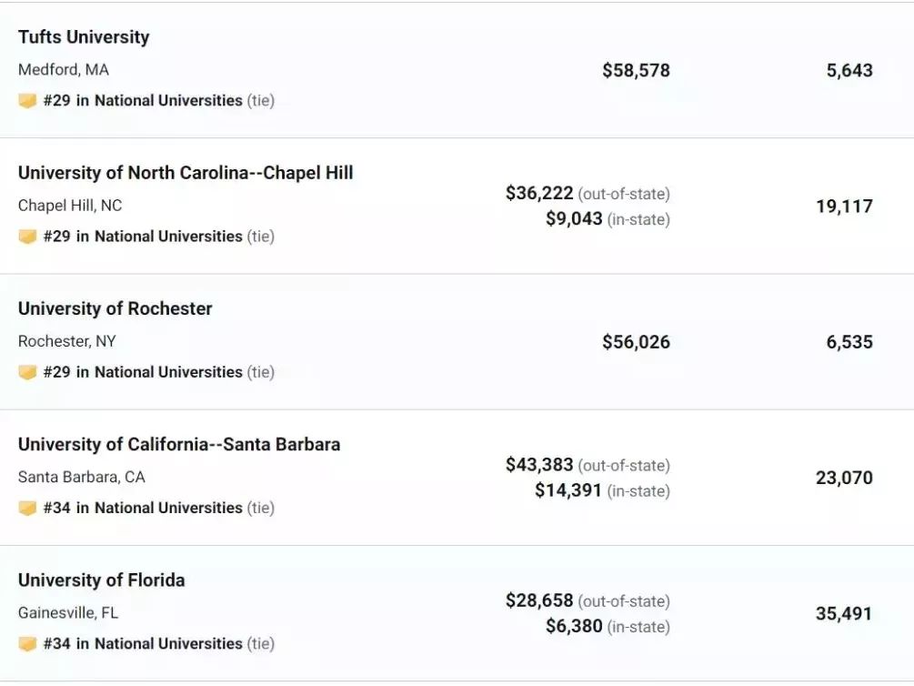This screenshot has height=686, width=914.
Task: Click the Rochester, NY location text
Action: point(67,341)
